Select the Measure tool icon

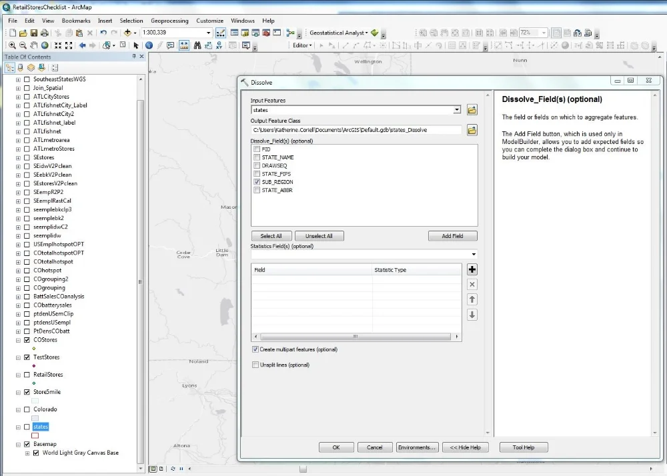[x=184, y=45]
